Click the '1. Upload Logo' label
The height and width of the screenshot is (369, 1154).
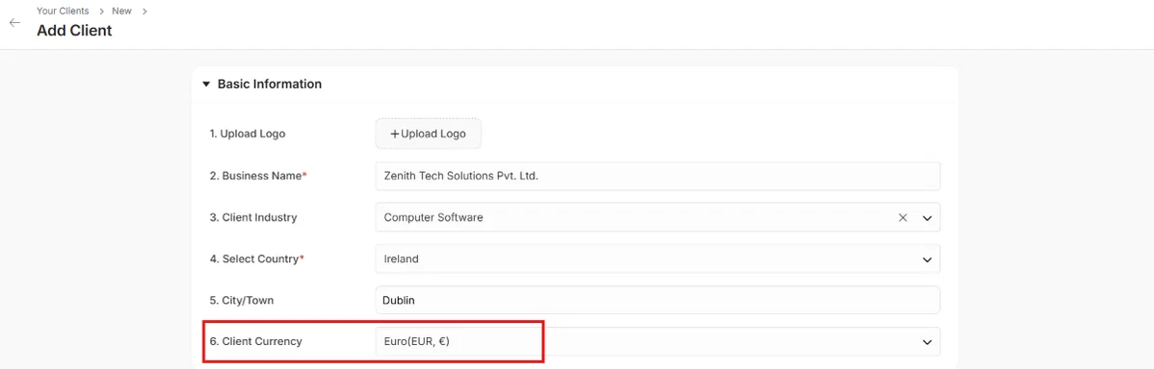pos(248,134)
